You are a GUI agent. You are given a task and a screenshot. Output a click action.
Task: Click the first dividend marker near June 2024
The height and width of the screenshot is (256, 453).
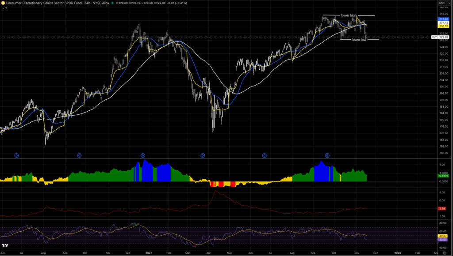point(17,155)
